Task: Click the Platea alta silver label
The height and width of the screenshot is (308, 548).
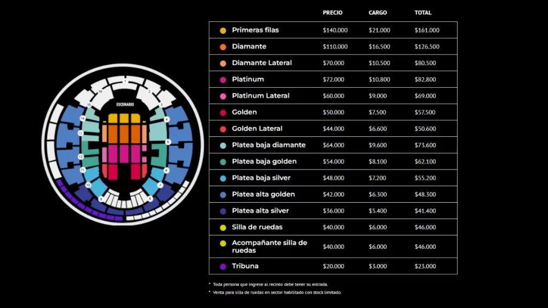Action: click(260, 211)
